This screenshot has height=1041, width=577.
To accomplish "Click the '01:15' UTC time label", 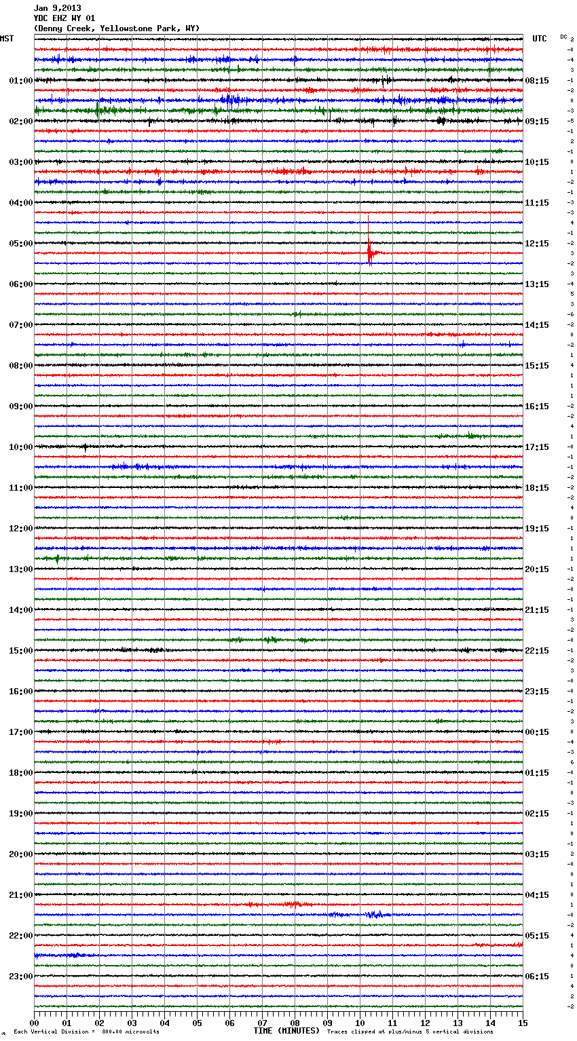I will (537, 773).
